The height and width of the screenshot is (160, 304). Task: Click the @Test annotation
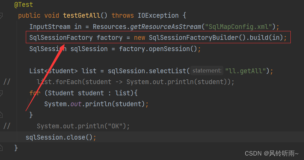[x=24, y=5]
